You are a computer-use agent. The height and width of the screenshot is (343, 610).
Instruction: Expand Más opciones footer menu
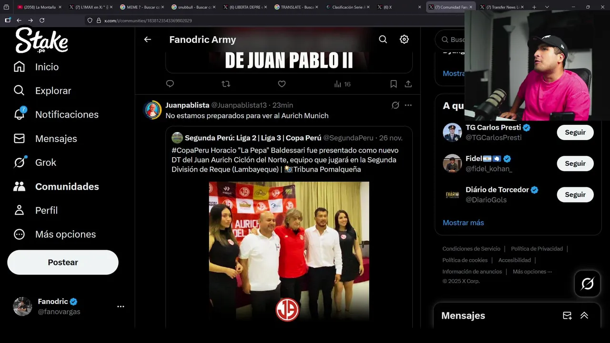[x=532, y=272]
